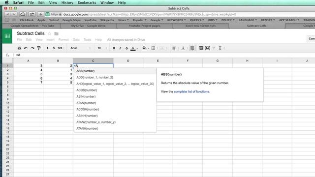Expand KEYWORDS bookmarks folder

176,20
